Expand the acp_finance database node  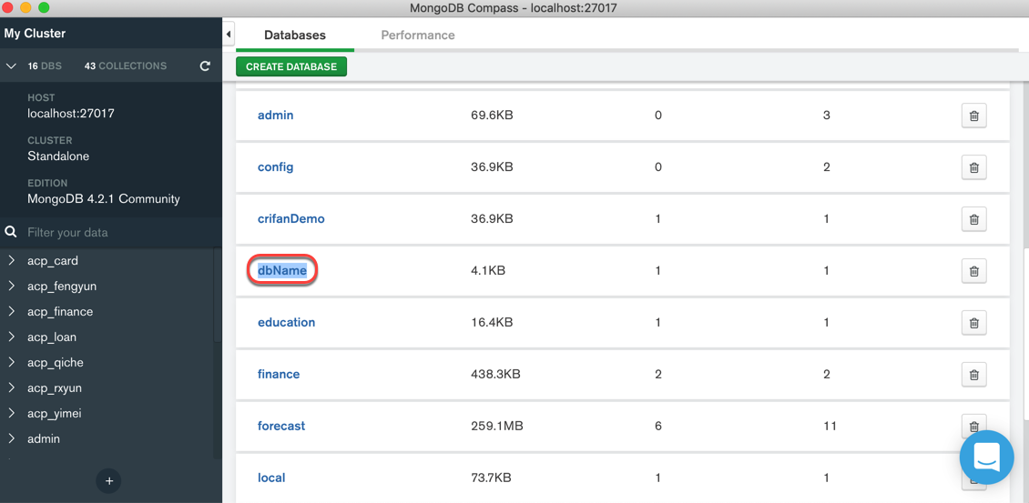coord(11,311)
